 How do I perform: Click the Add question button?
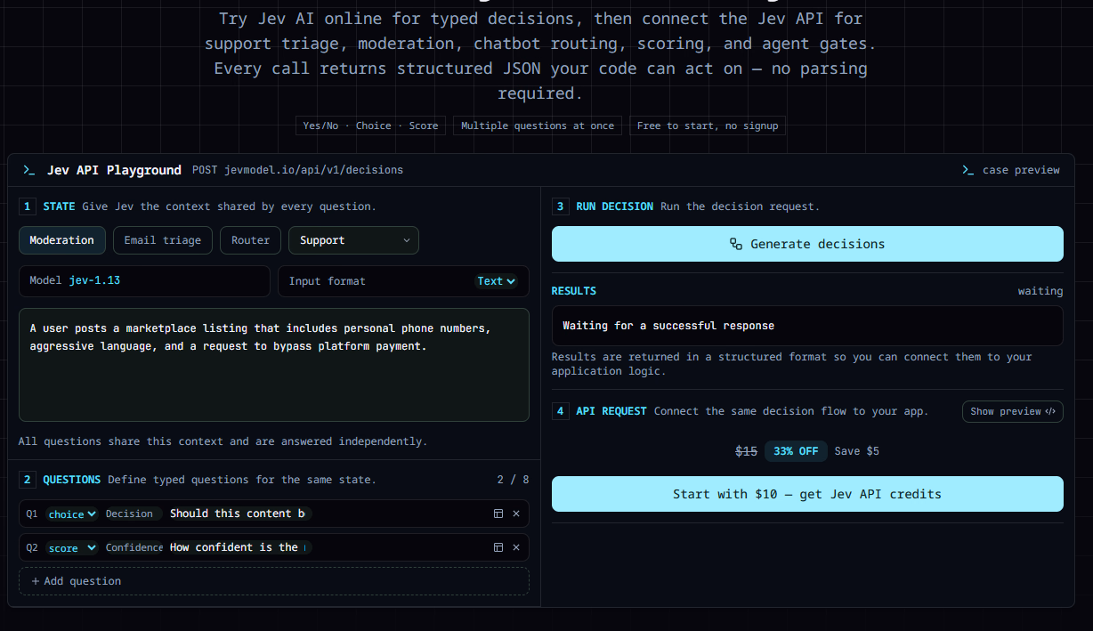[x=274, y=581]
